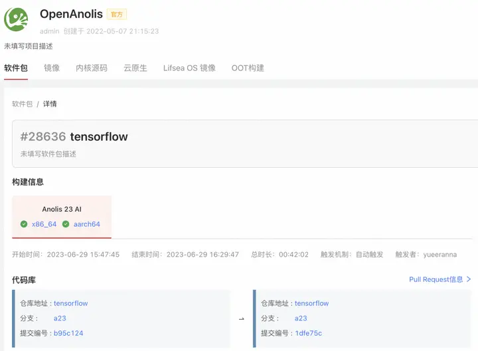This screenshot has width=478, height=351.
Task: Open Pull Request信息 chevron arrow
Action: (469, 279)
